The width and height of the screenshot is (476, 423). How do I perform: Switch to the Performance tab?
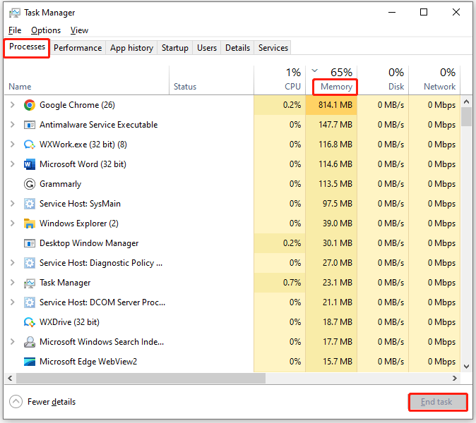pyautogui.click(x=78, y=48)
